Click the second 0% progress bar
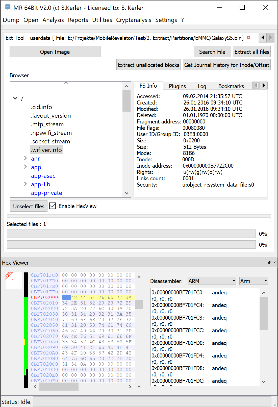Screen dimensions: 278x407 coord(131,245)
